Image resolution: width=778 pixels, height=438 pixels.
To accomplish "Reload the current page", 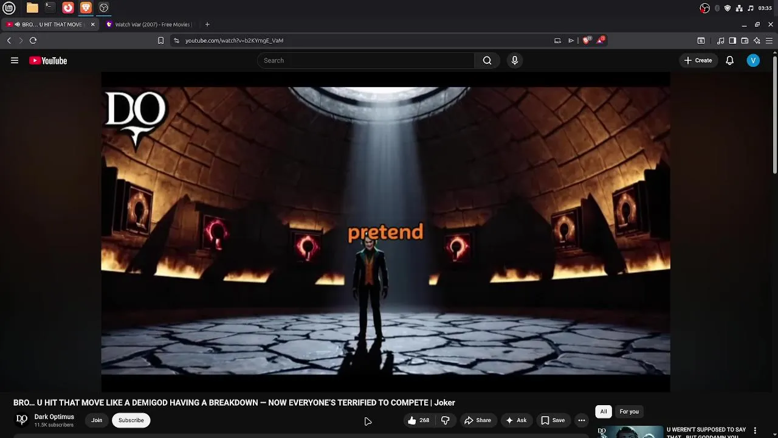I will pos(33,40).
